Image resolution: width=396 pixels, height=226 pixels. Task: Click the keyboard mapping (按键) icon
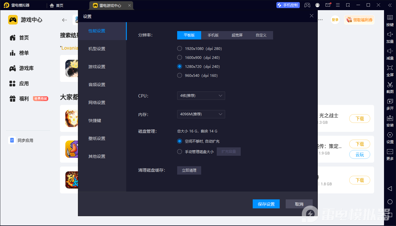390,18
